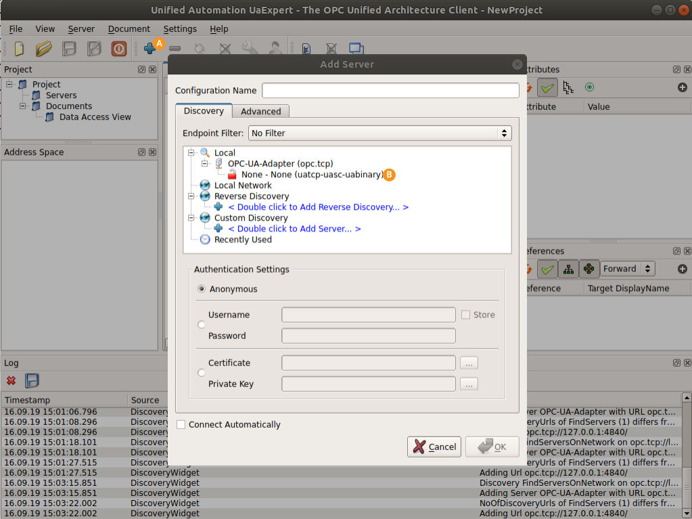The image size is (692, 519).
Task: Click the Configuration Name input field
Action: [x=390, y=91]
